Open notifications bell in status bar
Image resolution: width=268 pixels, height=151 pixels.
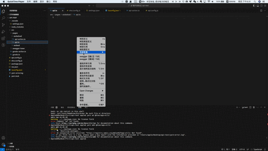tap(265, 149)
